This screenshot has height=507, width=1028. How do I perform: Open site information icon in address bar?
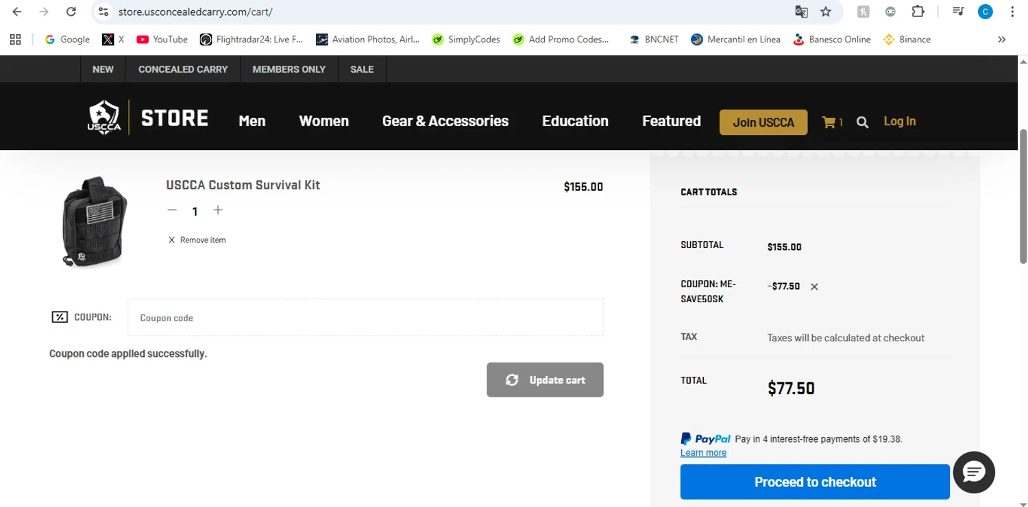click(103, 12)
